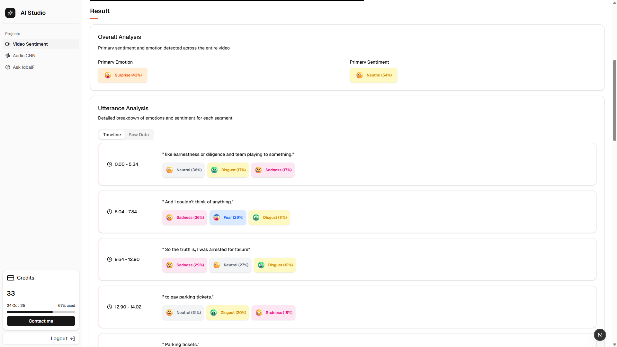This screenshot has width=617, height=347.
Task: Open the Audio CNN project
Action: pyautogui.click(x=24, y=56)
